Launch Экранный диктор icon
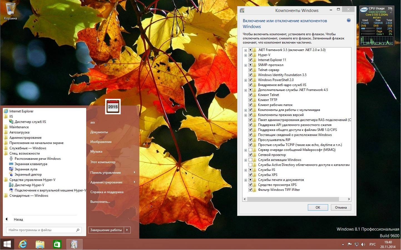Screen dimensions: 401x250 [x=11, y=175]
